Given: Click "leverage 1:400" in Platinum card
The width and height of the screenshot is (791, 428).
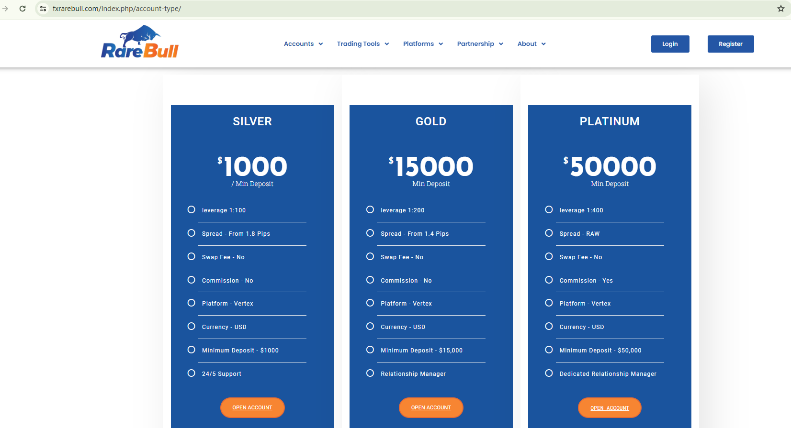Looking at the screenshot, I should pyautogui.click(x=581, y=210).
